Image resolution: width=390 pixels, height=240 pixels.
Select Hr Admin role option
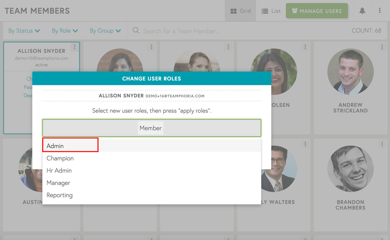pos(59,171)
